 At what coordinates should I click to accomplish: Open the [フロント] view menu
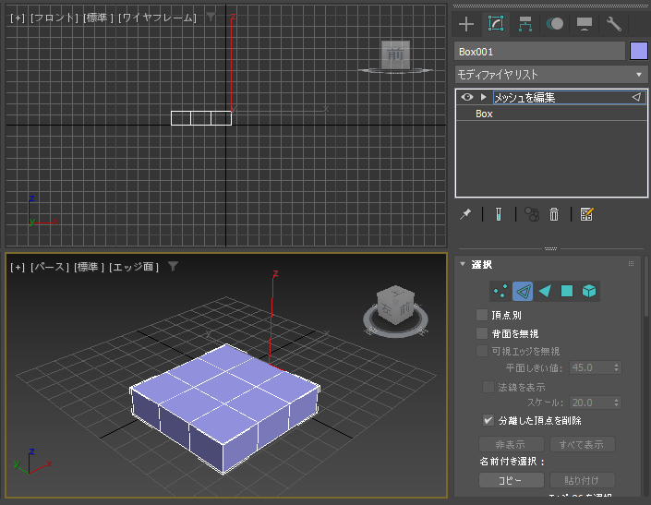click(x=54, y=18)
